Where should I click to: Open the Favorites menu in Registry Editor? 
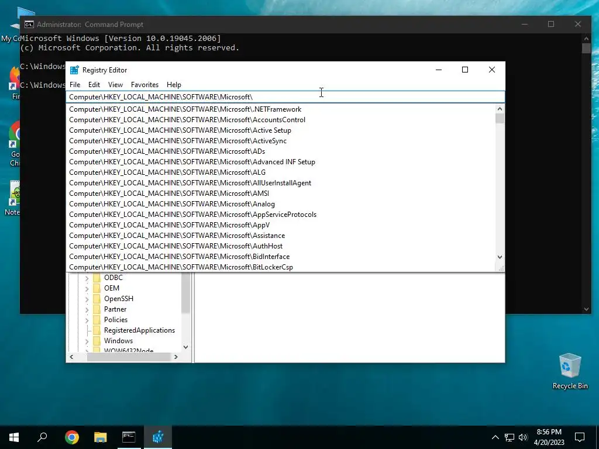[145, 85]
